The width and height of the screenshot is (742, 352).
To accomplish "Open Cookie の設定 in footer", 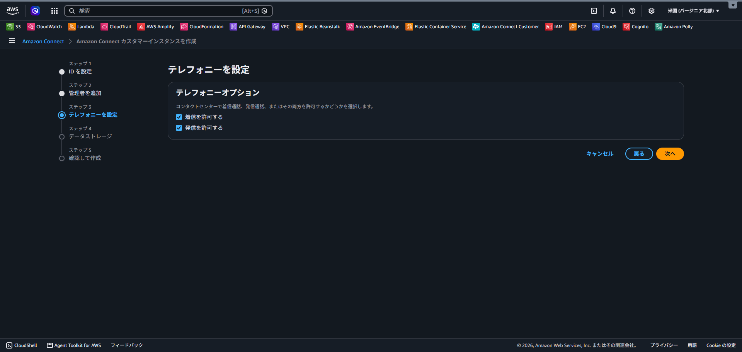I will pos(721,345).
